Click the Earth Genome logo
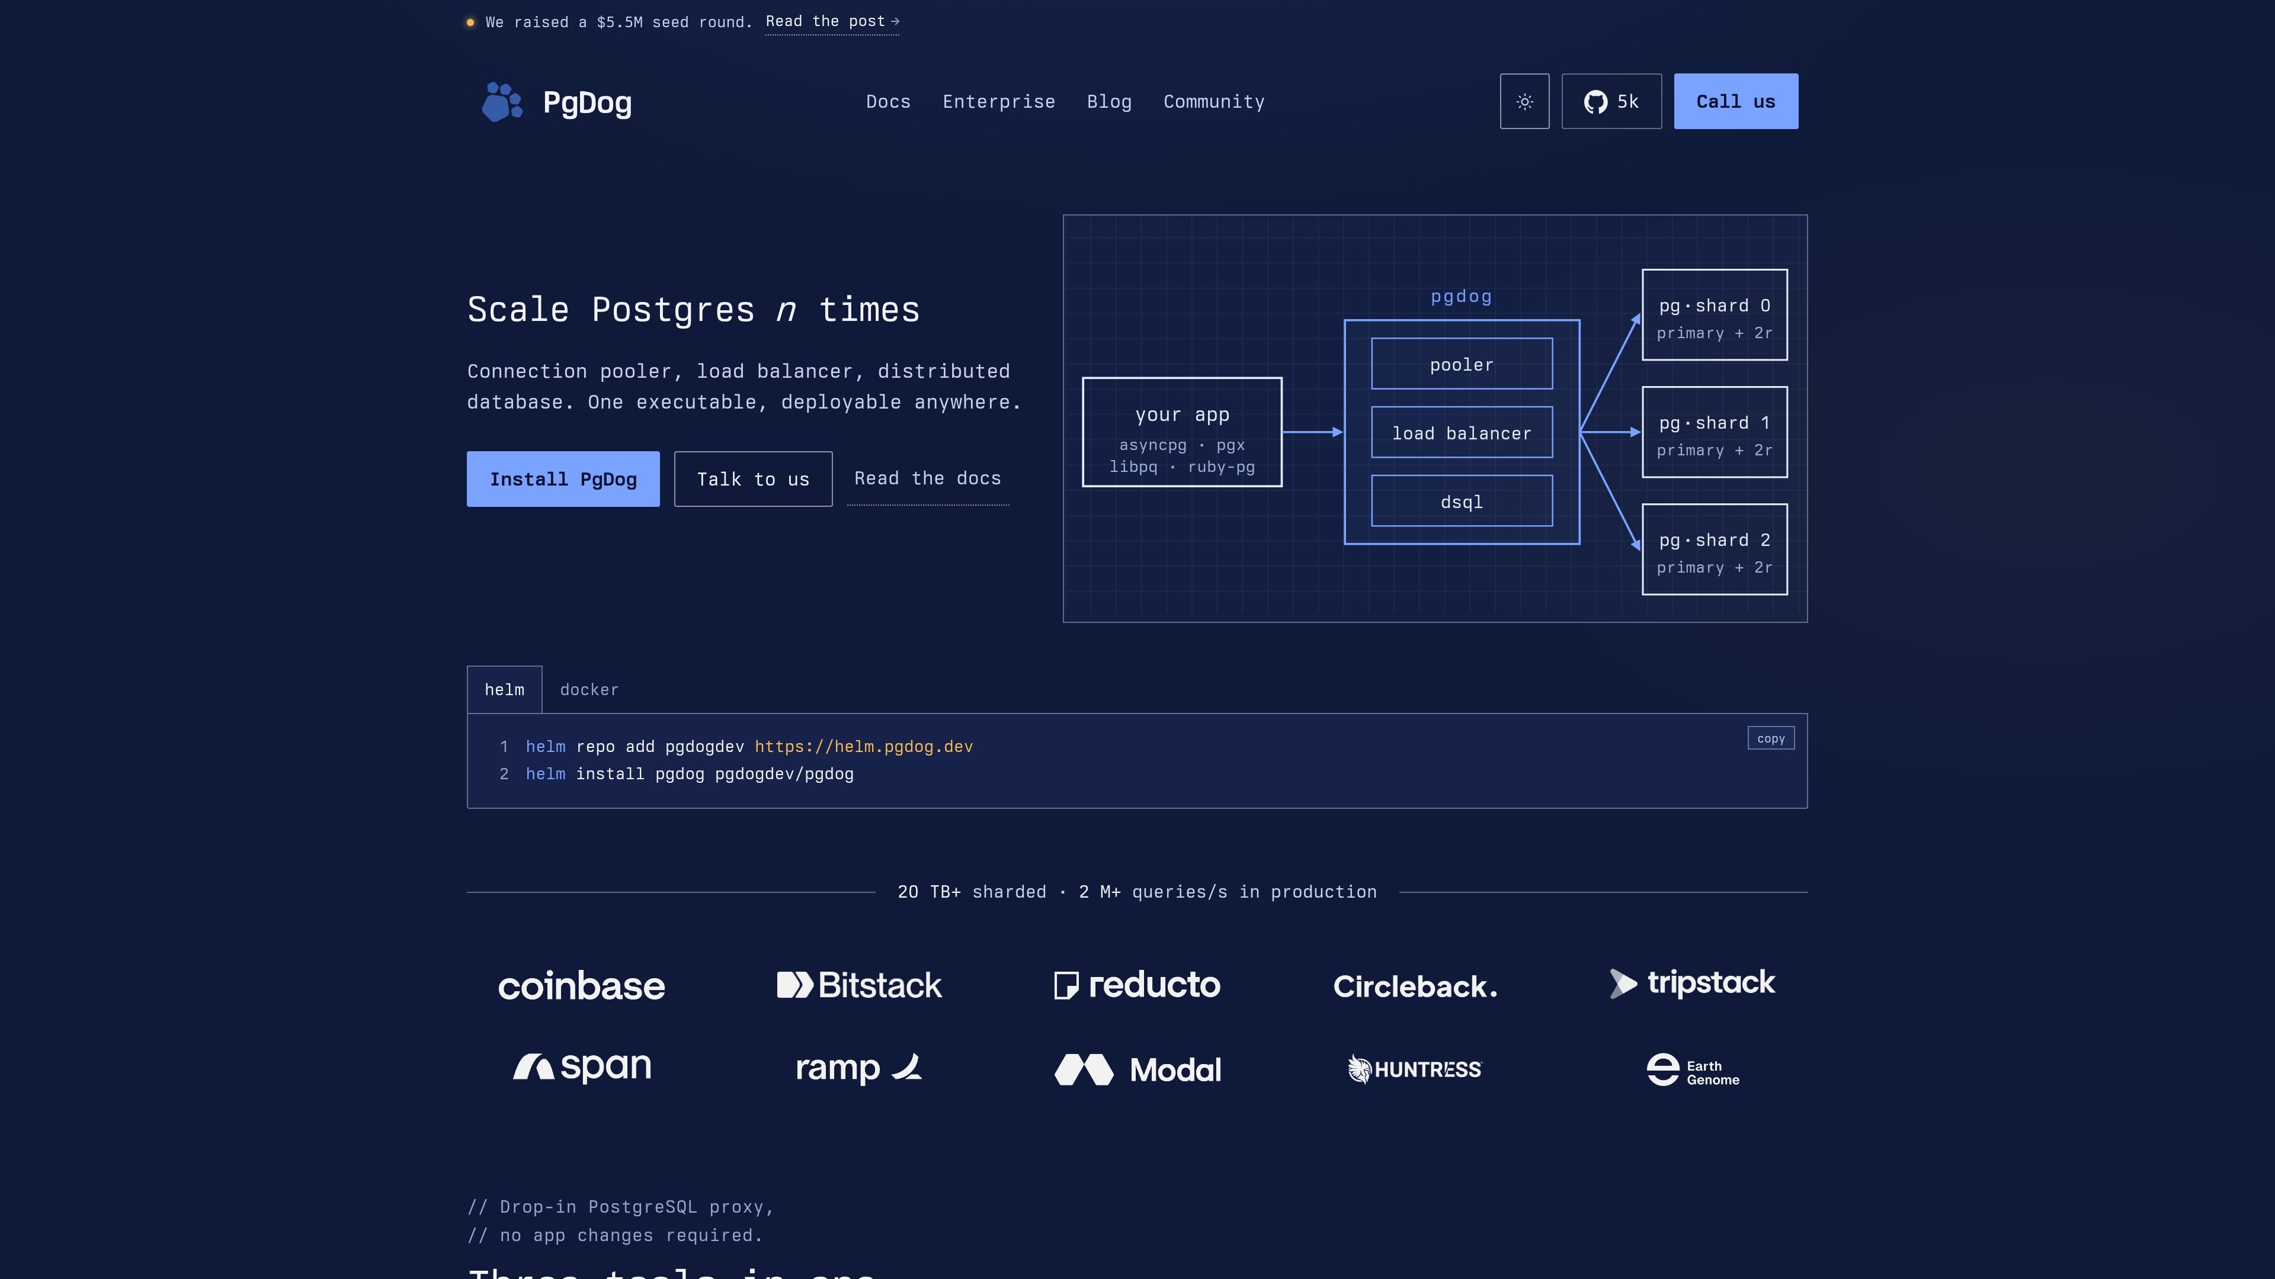 pos(1692,1070)
